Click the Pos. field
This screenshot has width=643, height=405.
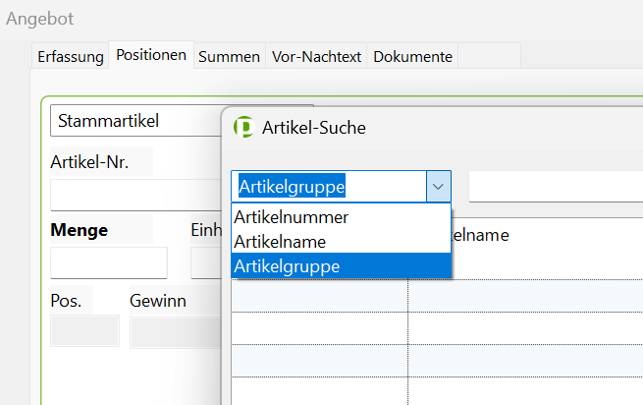pyautogui.click(x=84, y=331)
